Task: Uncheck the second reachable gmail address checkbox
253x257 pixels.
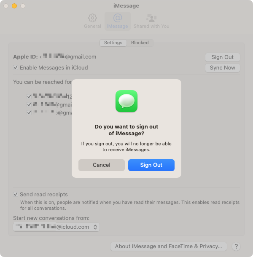Action: [x=29, y=104]
